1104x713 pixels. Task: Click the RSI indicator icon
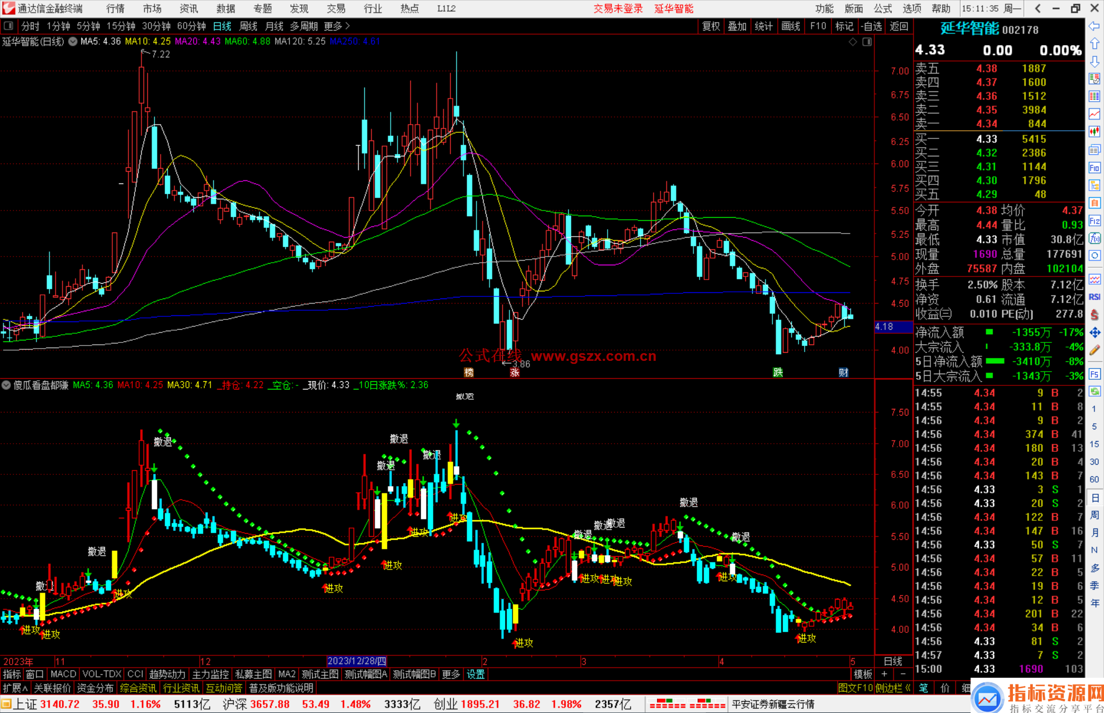coord(1094,297)
